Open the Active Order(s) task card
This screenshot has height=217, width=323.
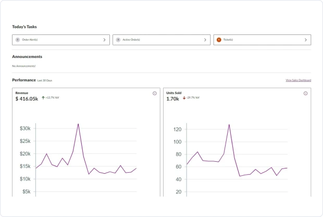click(x=161, y=40)
